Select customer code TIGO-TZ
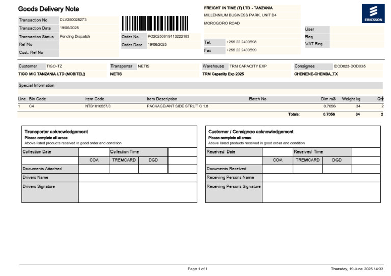 [54, 66]
